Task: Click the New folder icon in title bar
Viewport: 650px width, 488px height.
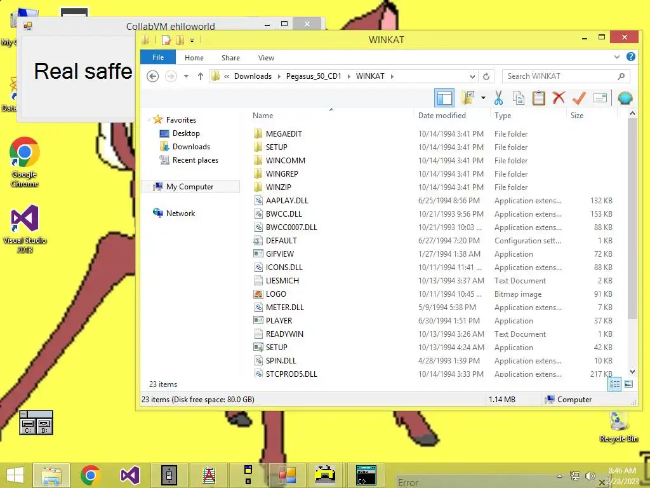Action: click(x=180, y=40)
